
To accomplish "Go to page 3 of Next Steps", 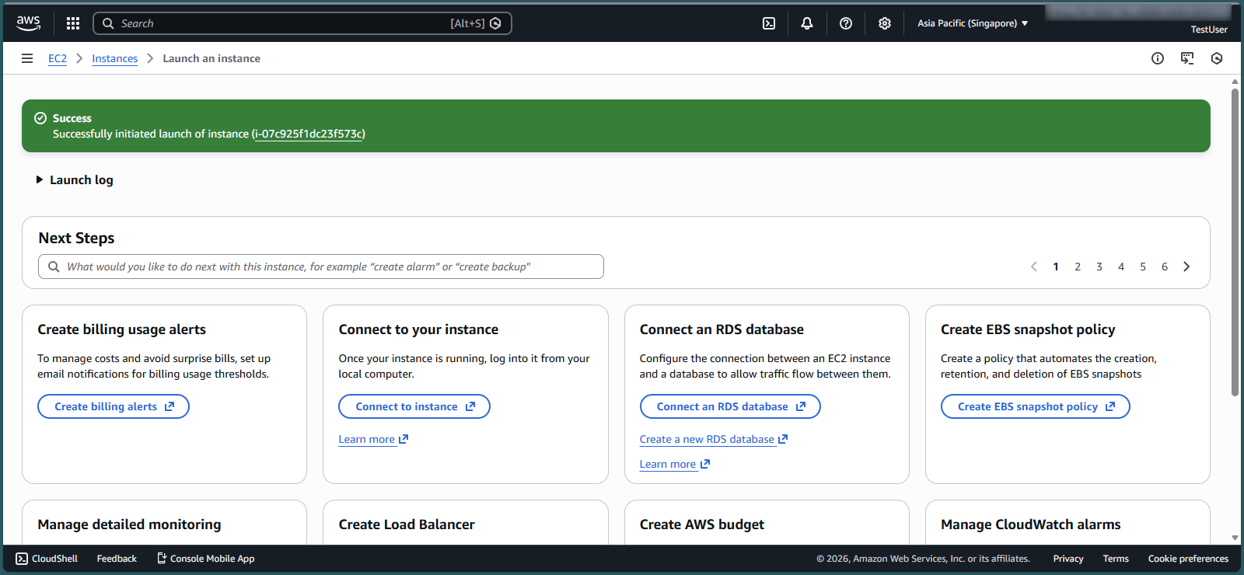I will [x=1099, y=267].
